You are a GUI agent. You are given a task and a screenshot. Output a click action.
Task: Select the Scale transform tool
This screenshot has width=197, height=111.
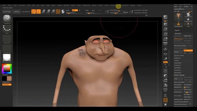(48, 11)
